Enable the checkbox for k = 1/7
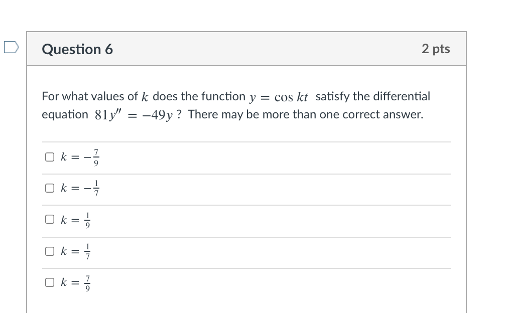510x313 pixels. [x=49, y=251]
